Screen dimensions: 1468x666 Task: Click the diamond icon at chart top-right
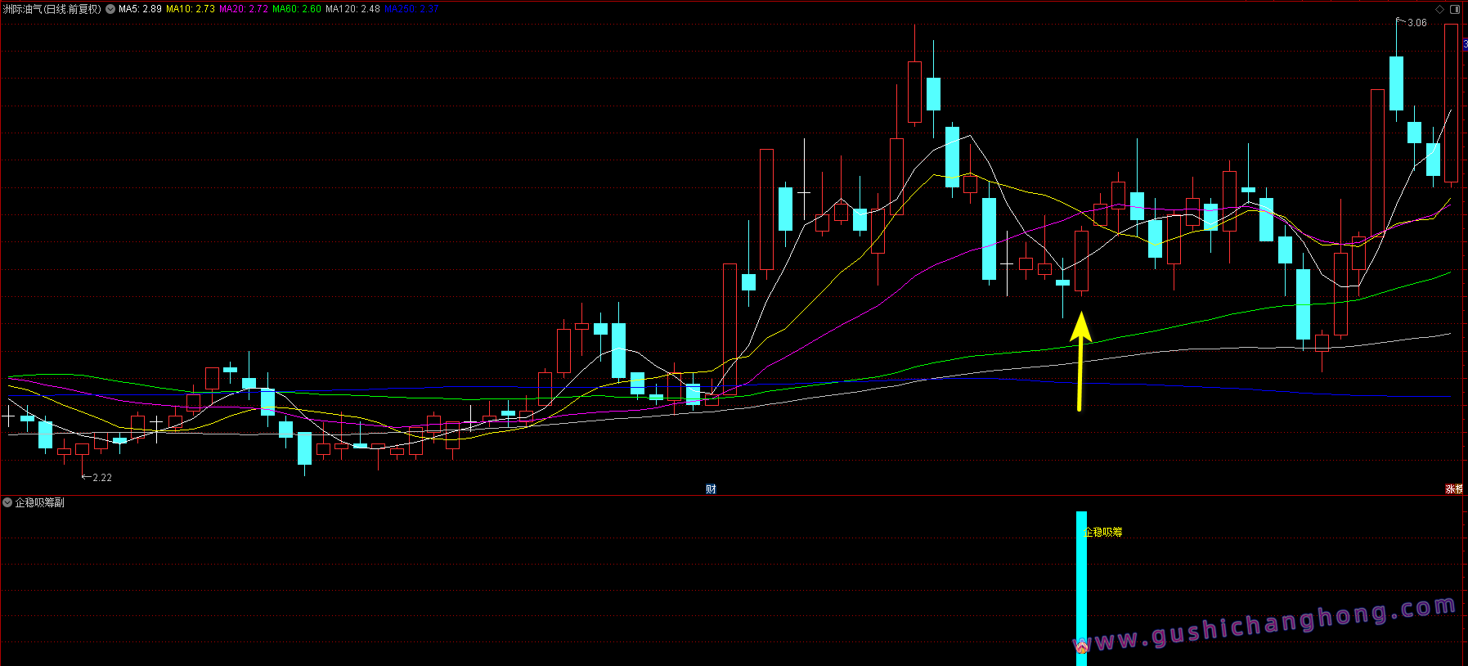click(x=1439, y=10)
